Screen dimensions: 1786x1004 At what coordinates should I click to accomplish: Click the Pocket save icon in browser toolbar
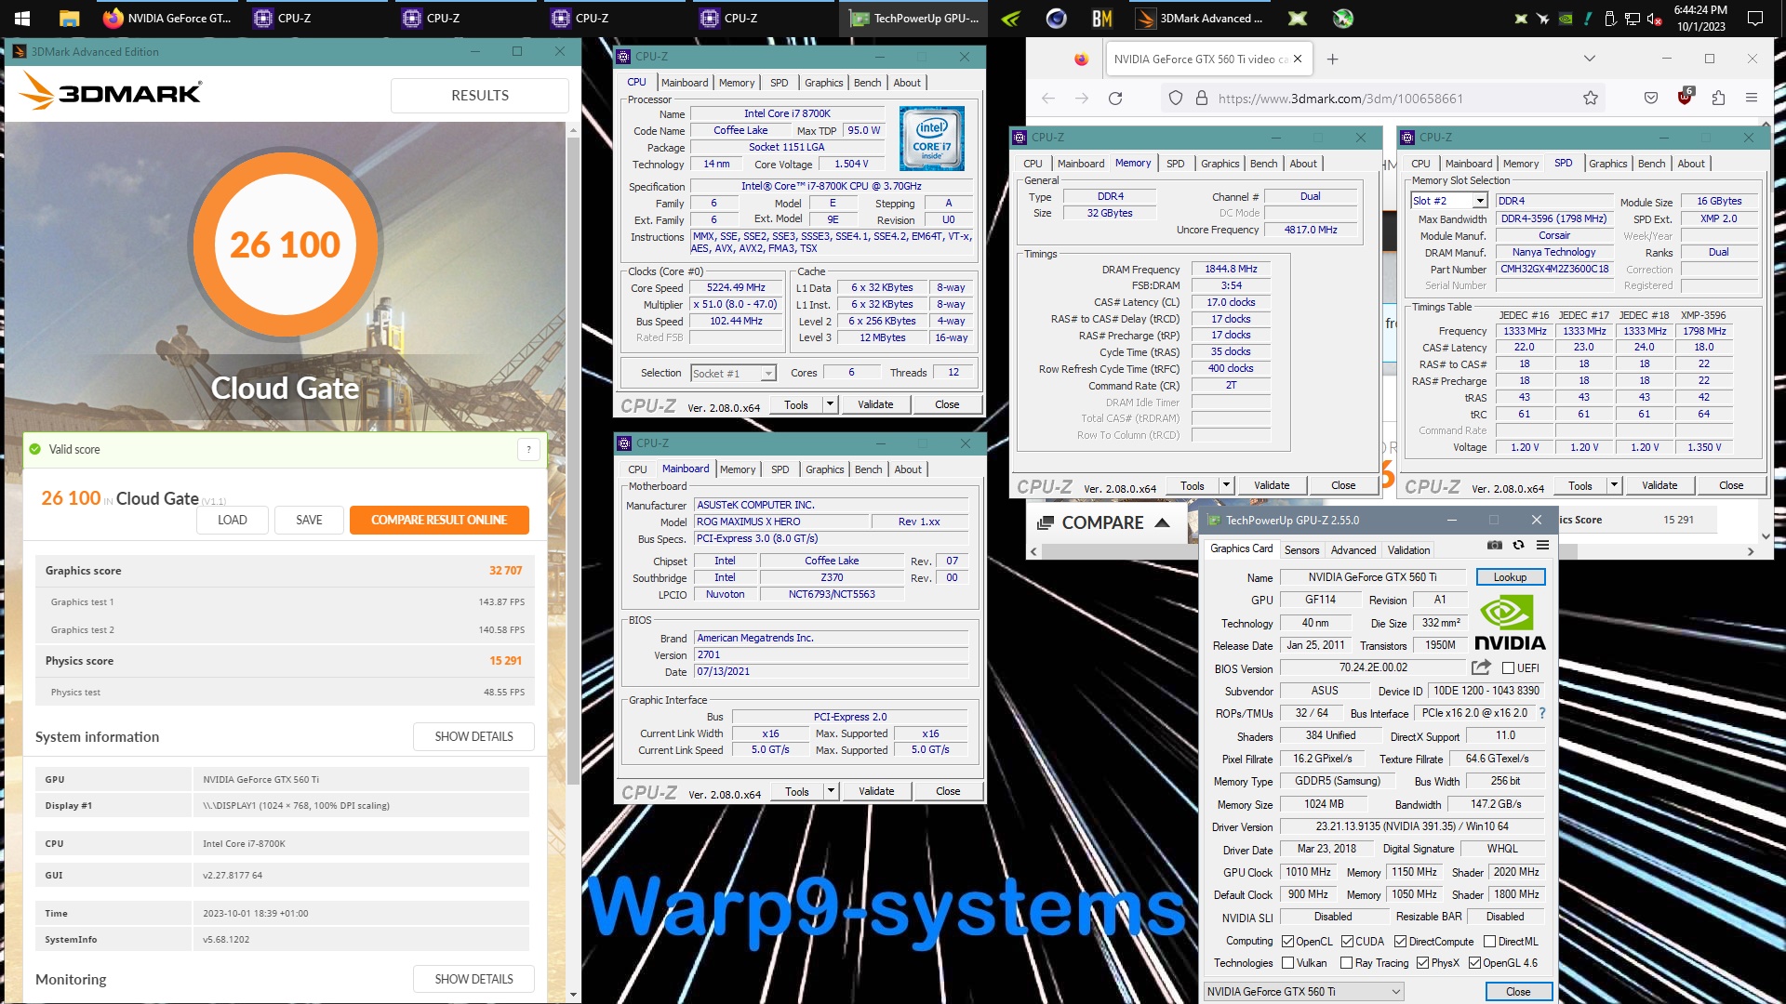[x=1651, y=98]
